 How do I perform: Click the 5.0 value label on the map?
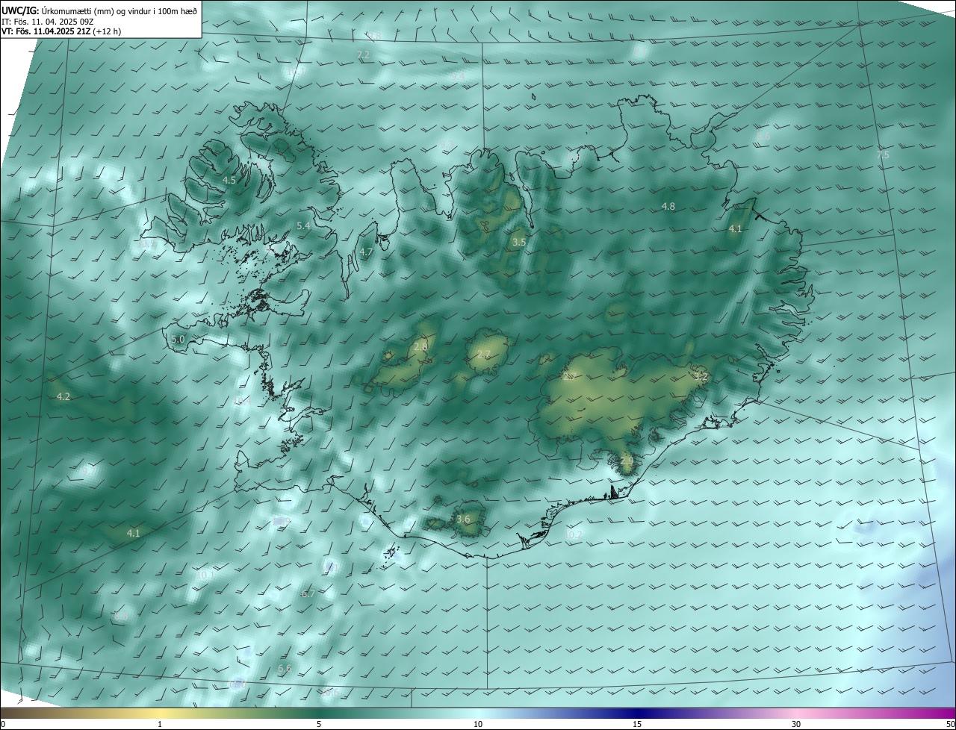(x=178, y=340)
